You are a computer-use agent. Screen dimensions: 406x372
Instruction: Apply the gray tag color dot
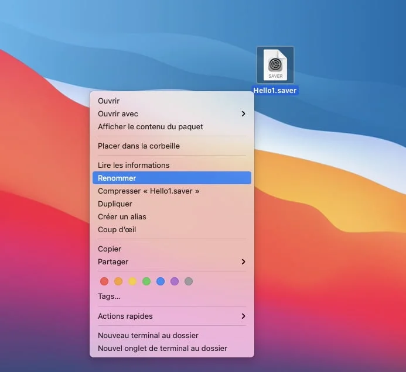[189, 281]
